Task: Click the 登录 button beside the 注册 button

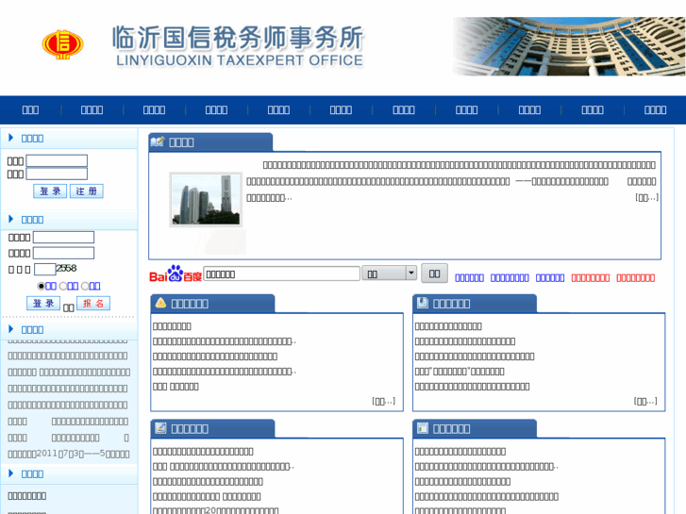Action: coord(50,191)
